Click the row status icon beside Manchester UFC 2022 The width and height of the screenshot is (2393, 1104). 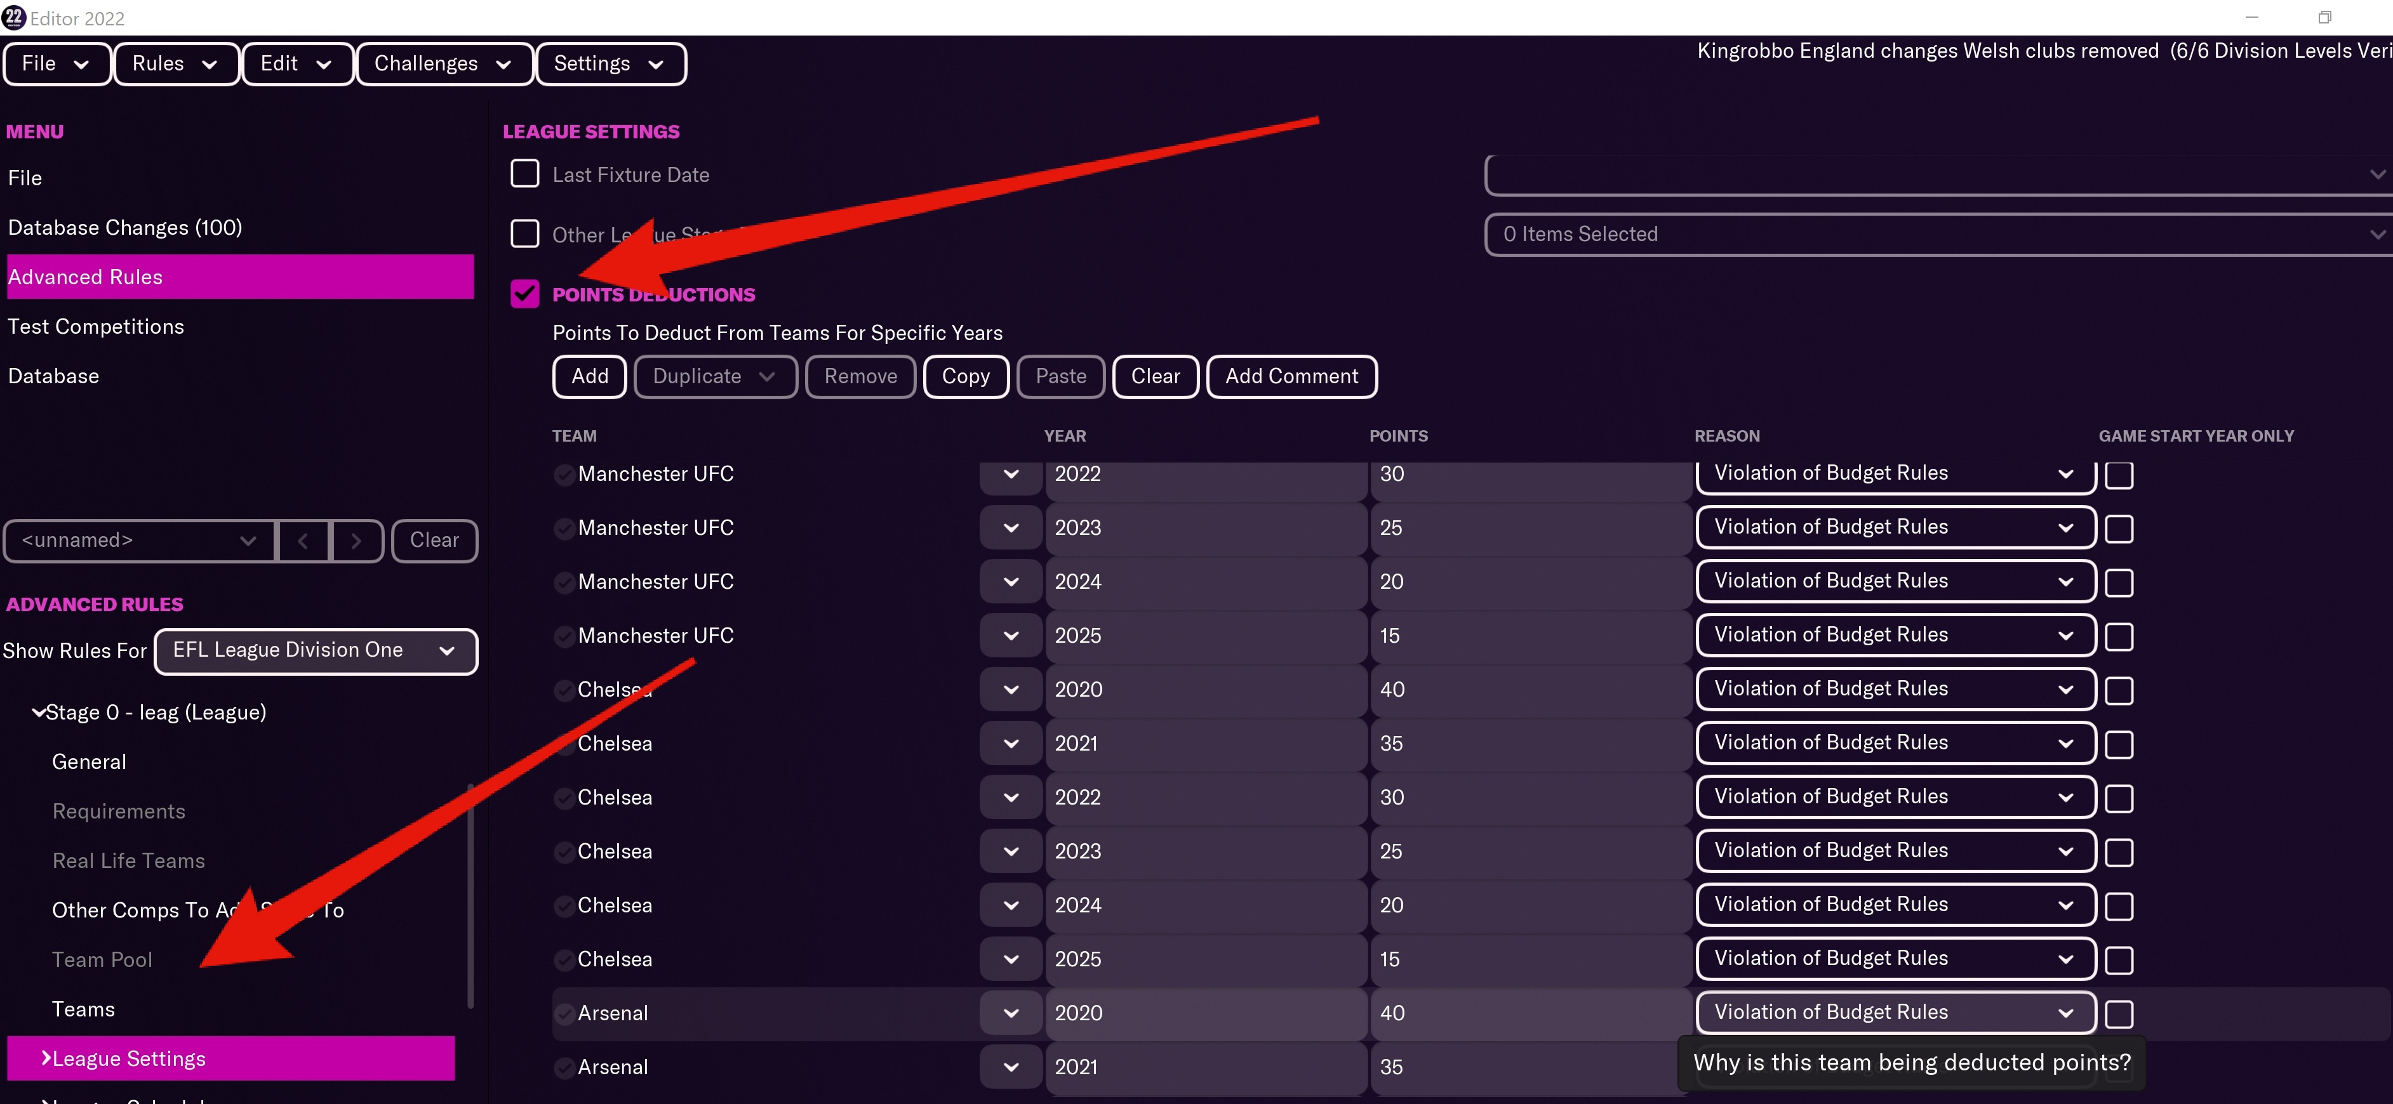click(x=564, y=475)
